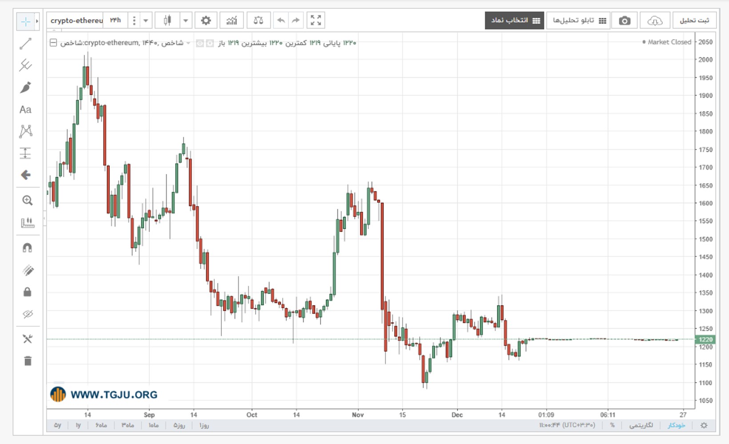Take a chart snapshot with the camera
Viewport: 729px width, 444px height.
tap(625, 20)
